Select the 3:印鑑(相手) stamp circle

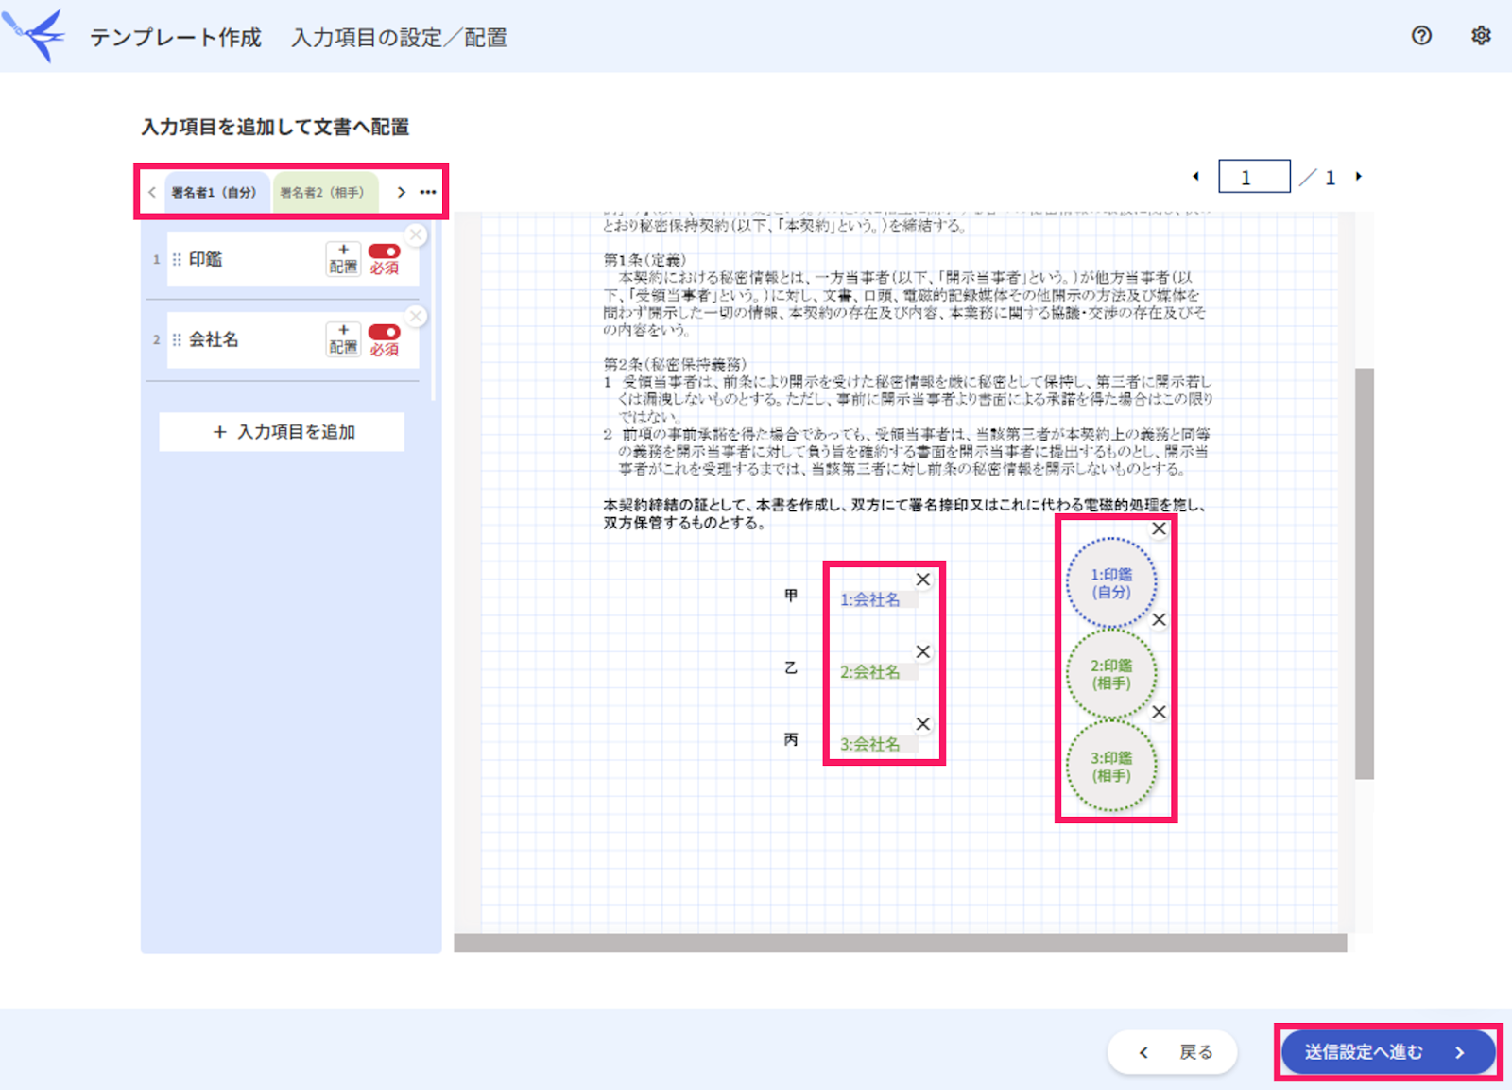(1111, 767)
